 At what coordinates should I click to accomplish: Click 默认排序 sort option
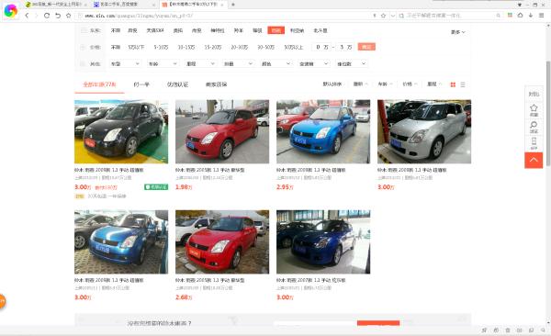tap(332, 84)
